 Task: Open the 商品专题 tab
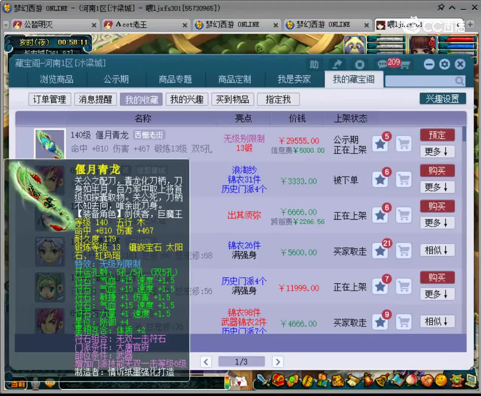tap(175, 79)
